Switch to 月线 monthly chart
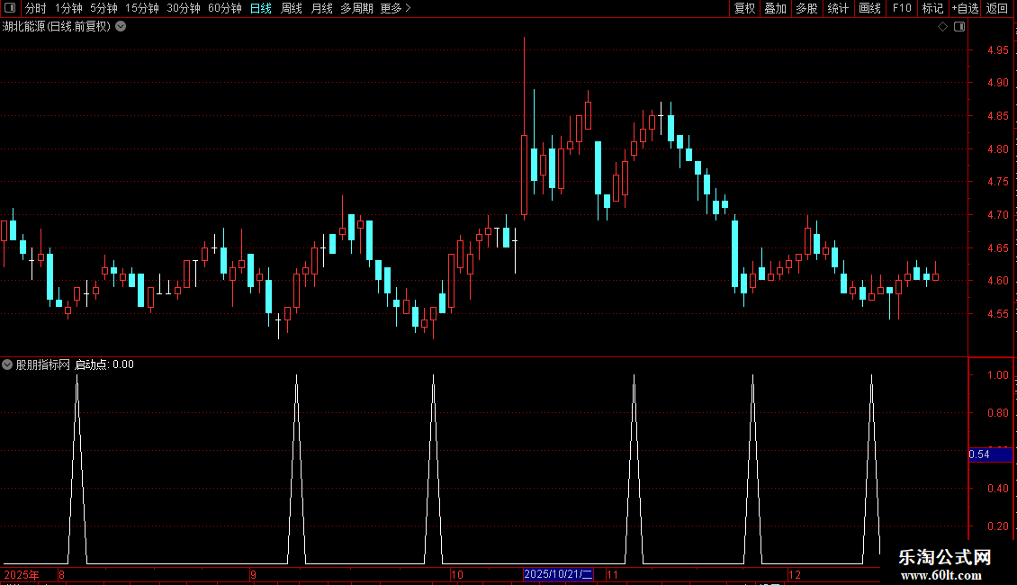The height and width of the screenshot is (585, 1017). [321, 8]
